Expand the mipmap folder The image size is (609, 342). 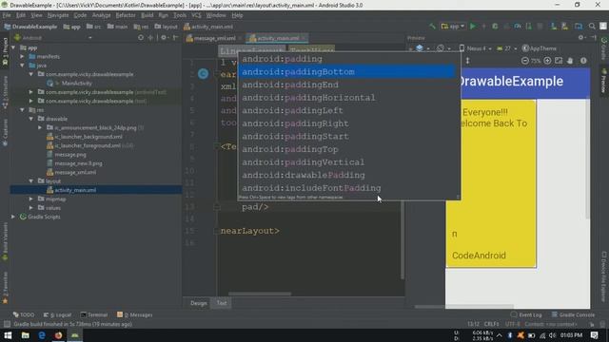[31, 199]
